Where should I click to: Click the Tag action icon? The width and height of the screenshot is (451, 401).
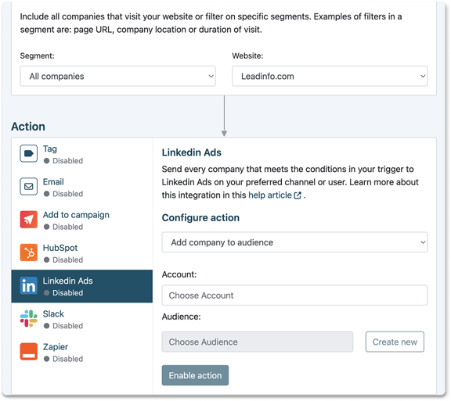click(x=28, y=154)
